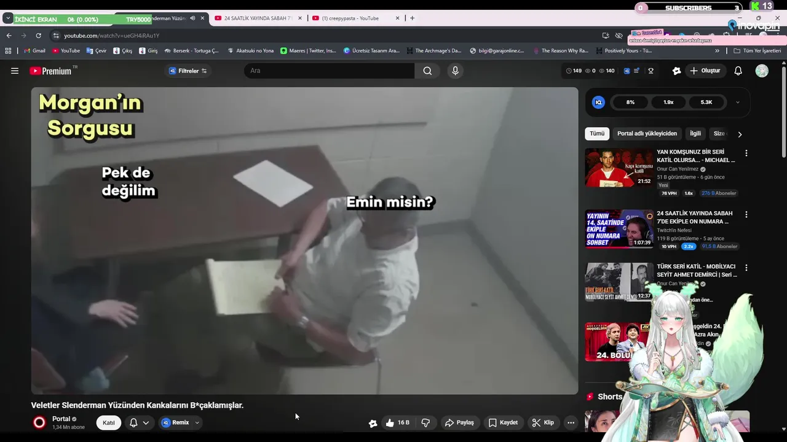Open more actions three-dot menu under video

click(571, 422)
